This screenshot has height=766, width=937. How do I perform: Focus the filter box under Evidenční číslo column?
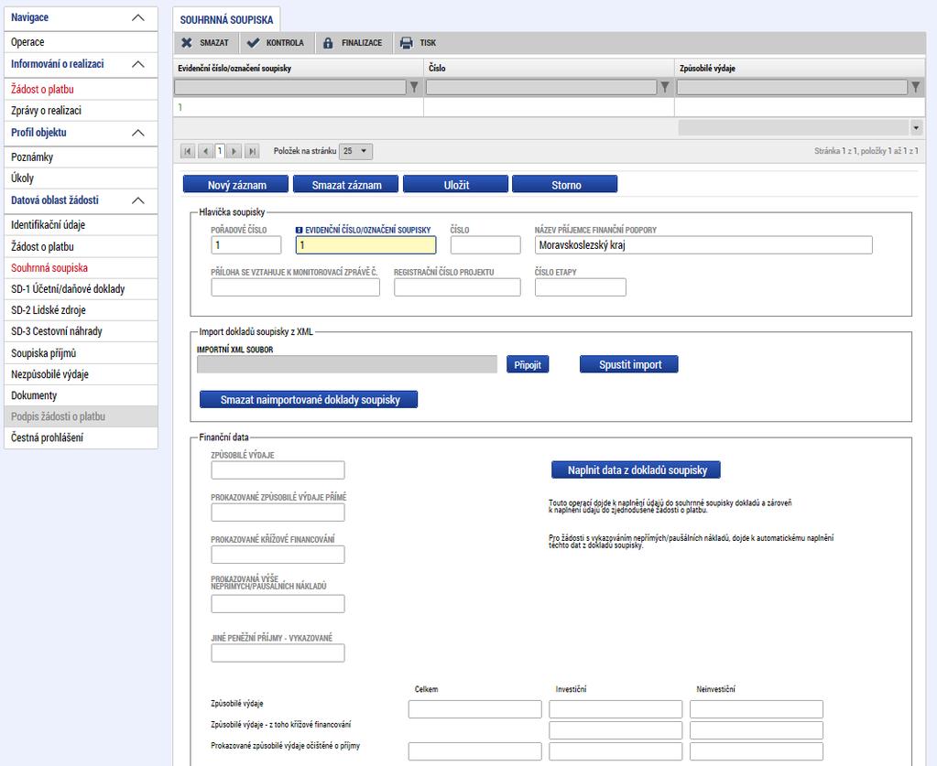(290, 87)
